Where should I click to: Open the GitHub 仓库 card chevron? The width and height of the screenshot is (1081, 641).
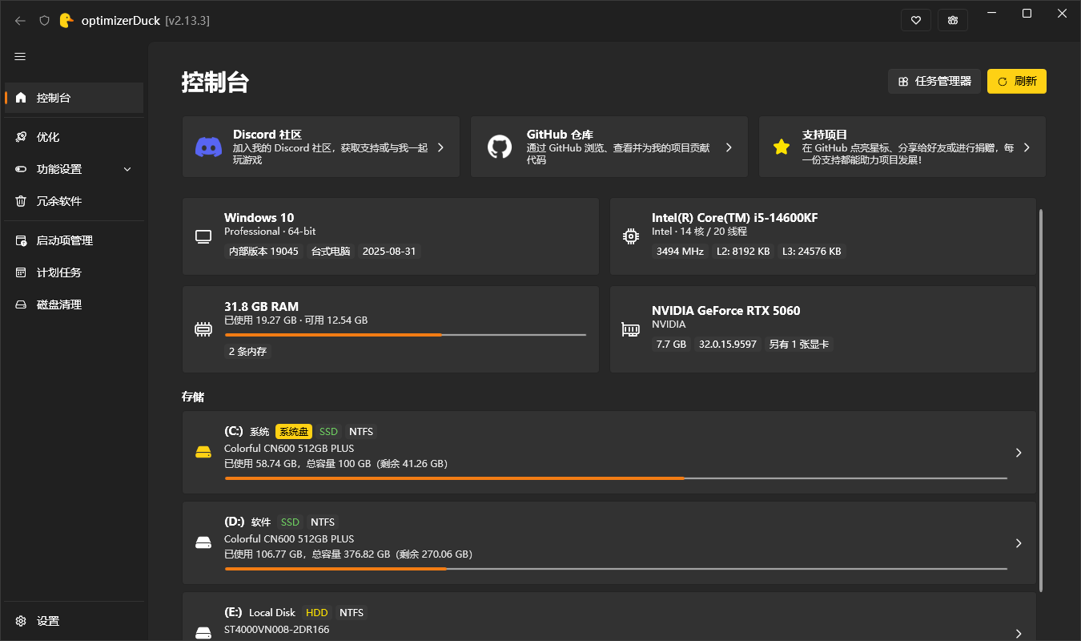point(729,147)
